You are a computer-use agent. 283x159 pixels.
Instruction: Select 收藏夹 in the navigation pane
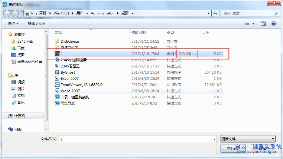(20, 34)
